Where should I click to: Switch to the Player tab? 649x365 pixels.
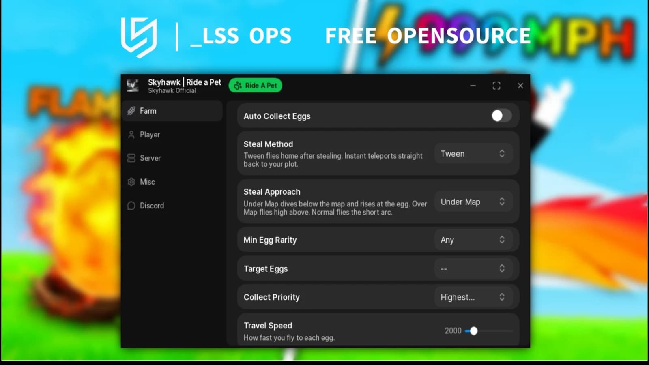pyautogui.click(x=172, y=135)
